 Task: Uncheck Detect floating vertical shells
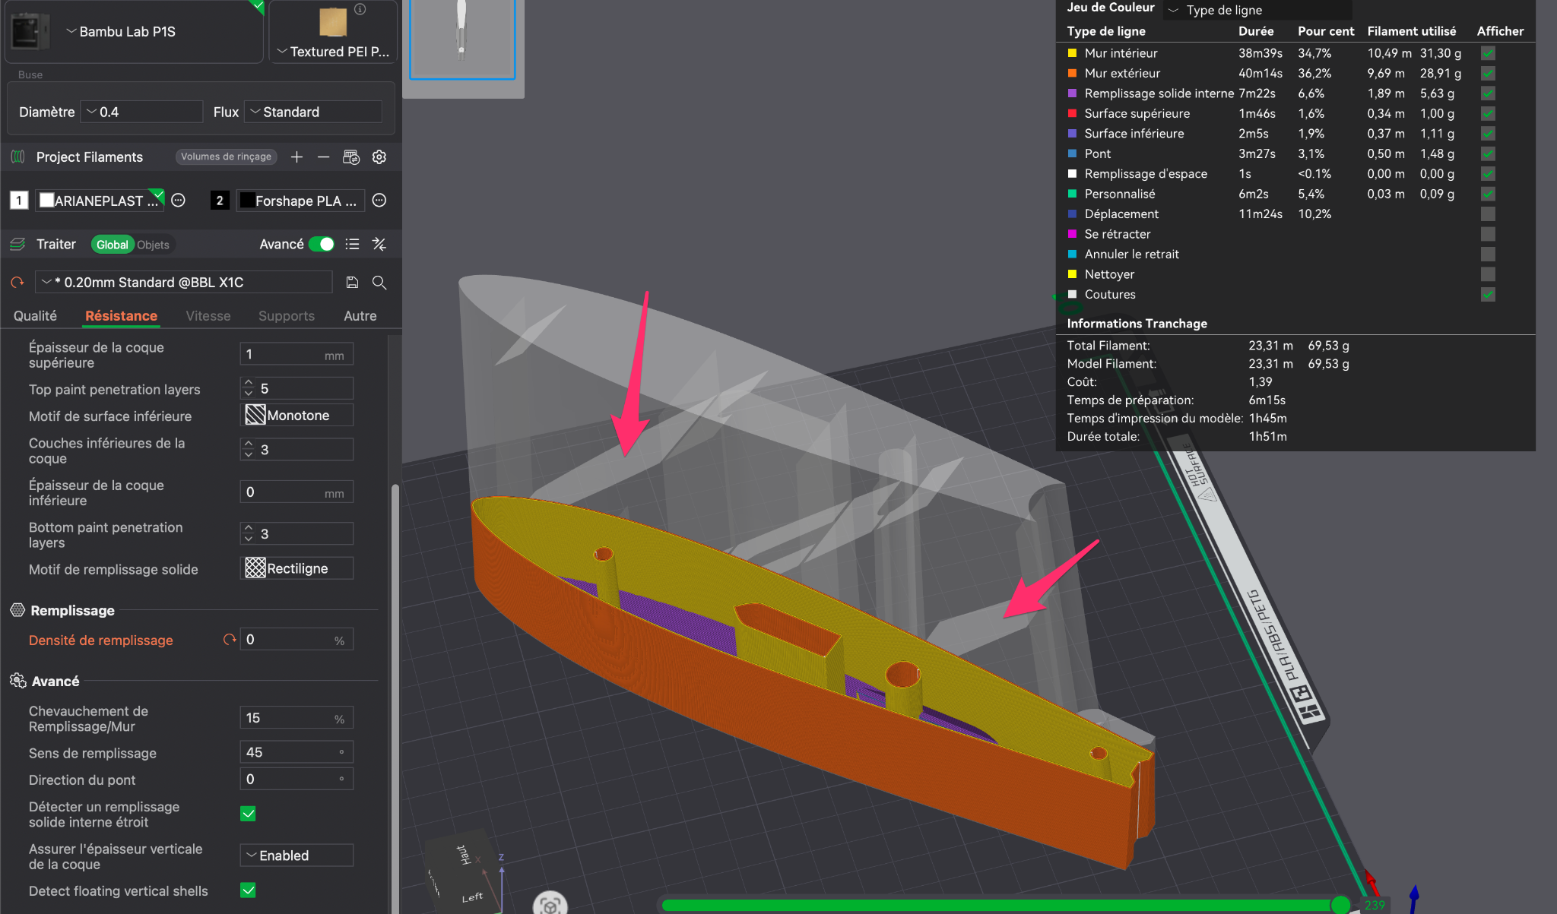point(248,890)
